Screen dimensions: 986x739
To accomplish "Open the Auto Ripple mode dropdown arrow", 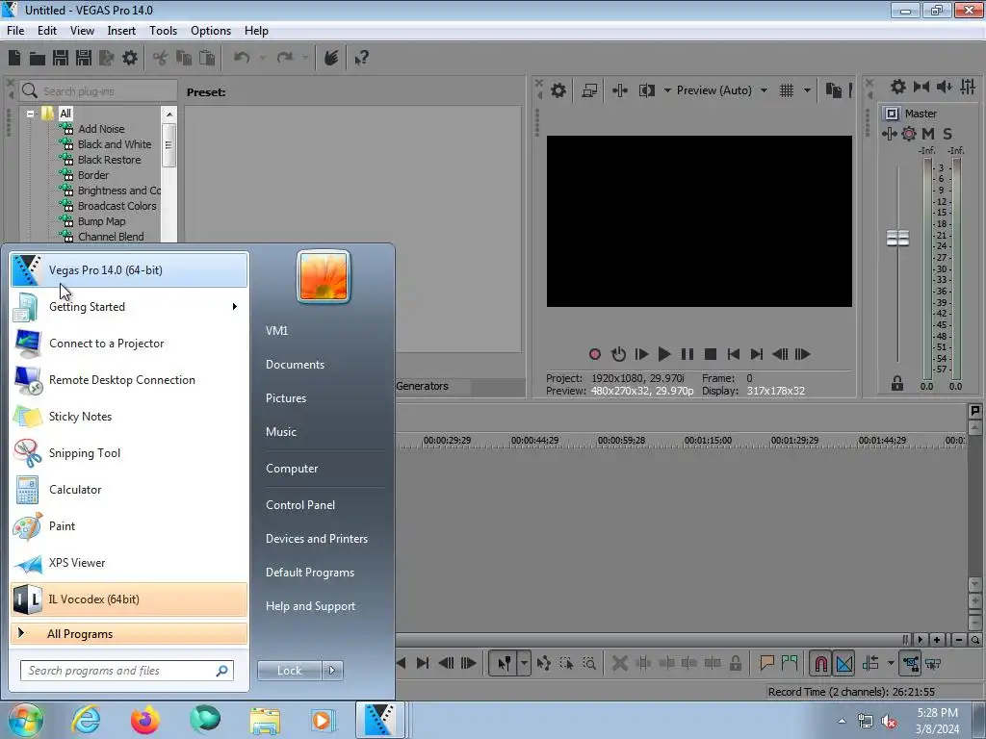I will [891, 663].
